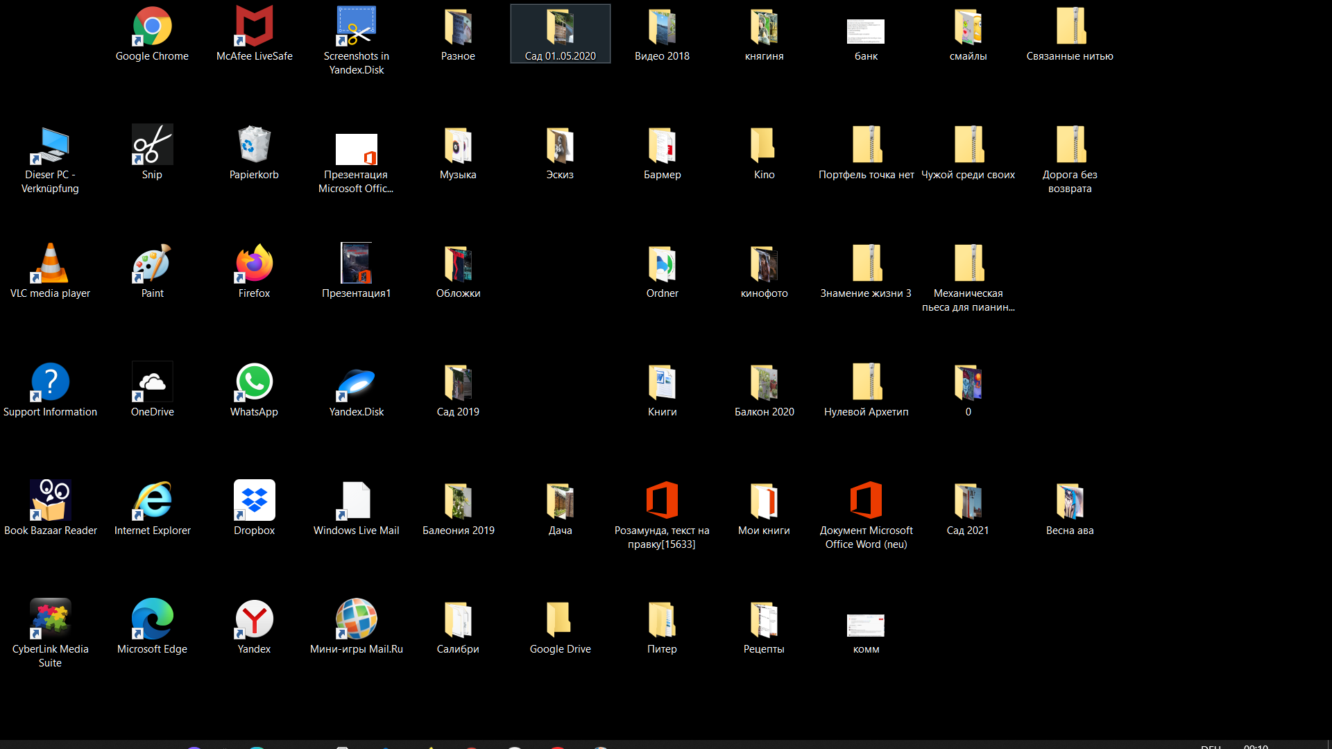
Task: Click the Google Drive folder
Action: click(x=560, y=619)
